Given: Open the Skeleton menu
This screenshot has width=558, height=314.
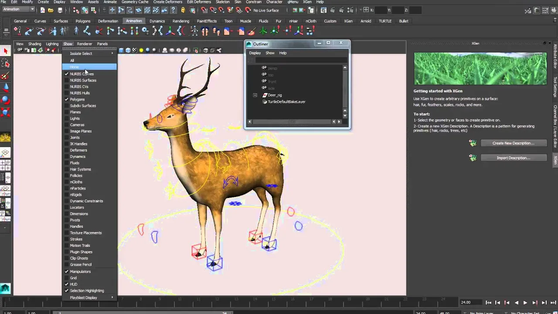Looking at the screenshot, I should [223, 2].
